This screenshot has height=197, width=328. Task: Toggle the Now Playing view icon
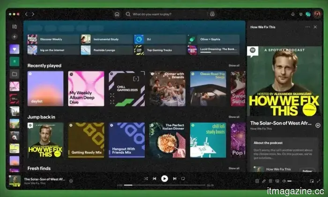click(257, 181)
